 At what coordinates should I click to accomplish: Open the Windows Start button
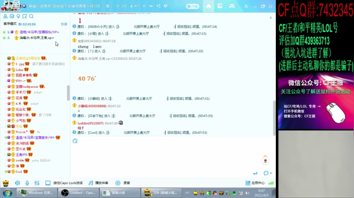(x=7, y=193)
